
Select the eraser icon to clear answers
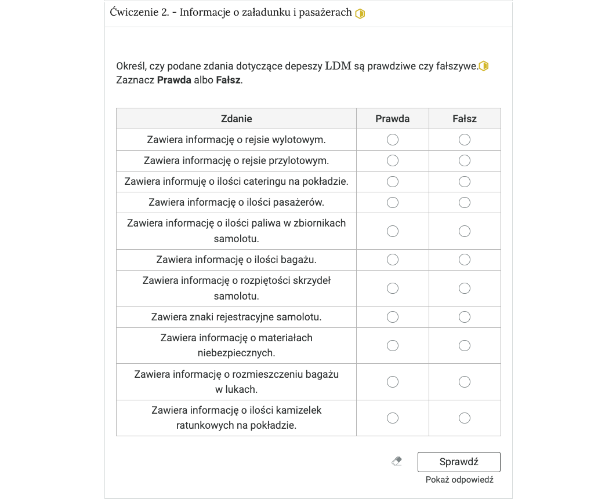(x=397, y=461)
